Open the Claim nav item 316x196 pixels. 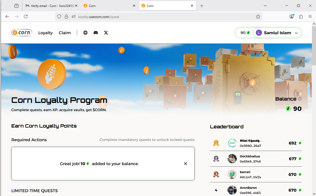point(65,33)
